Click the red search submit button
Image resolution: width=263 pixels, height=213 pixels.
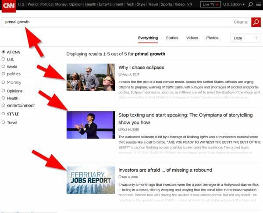(256, 22)
